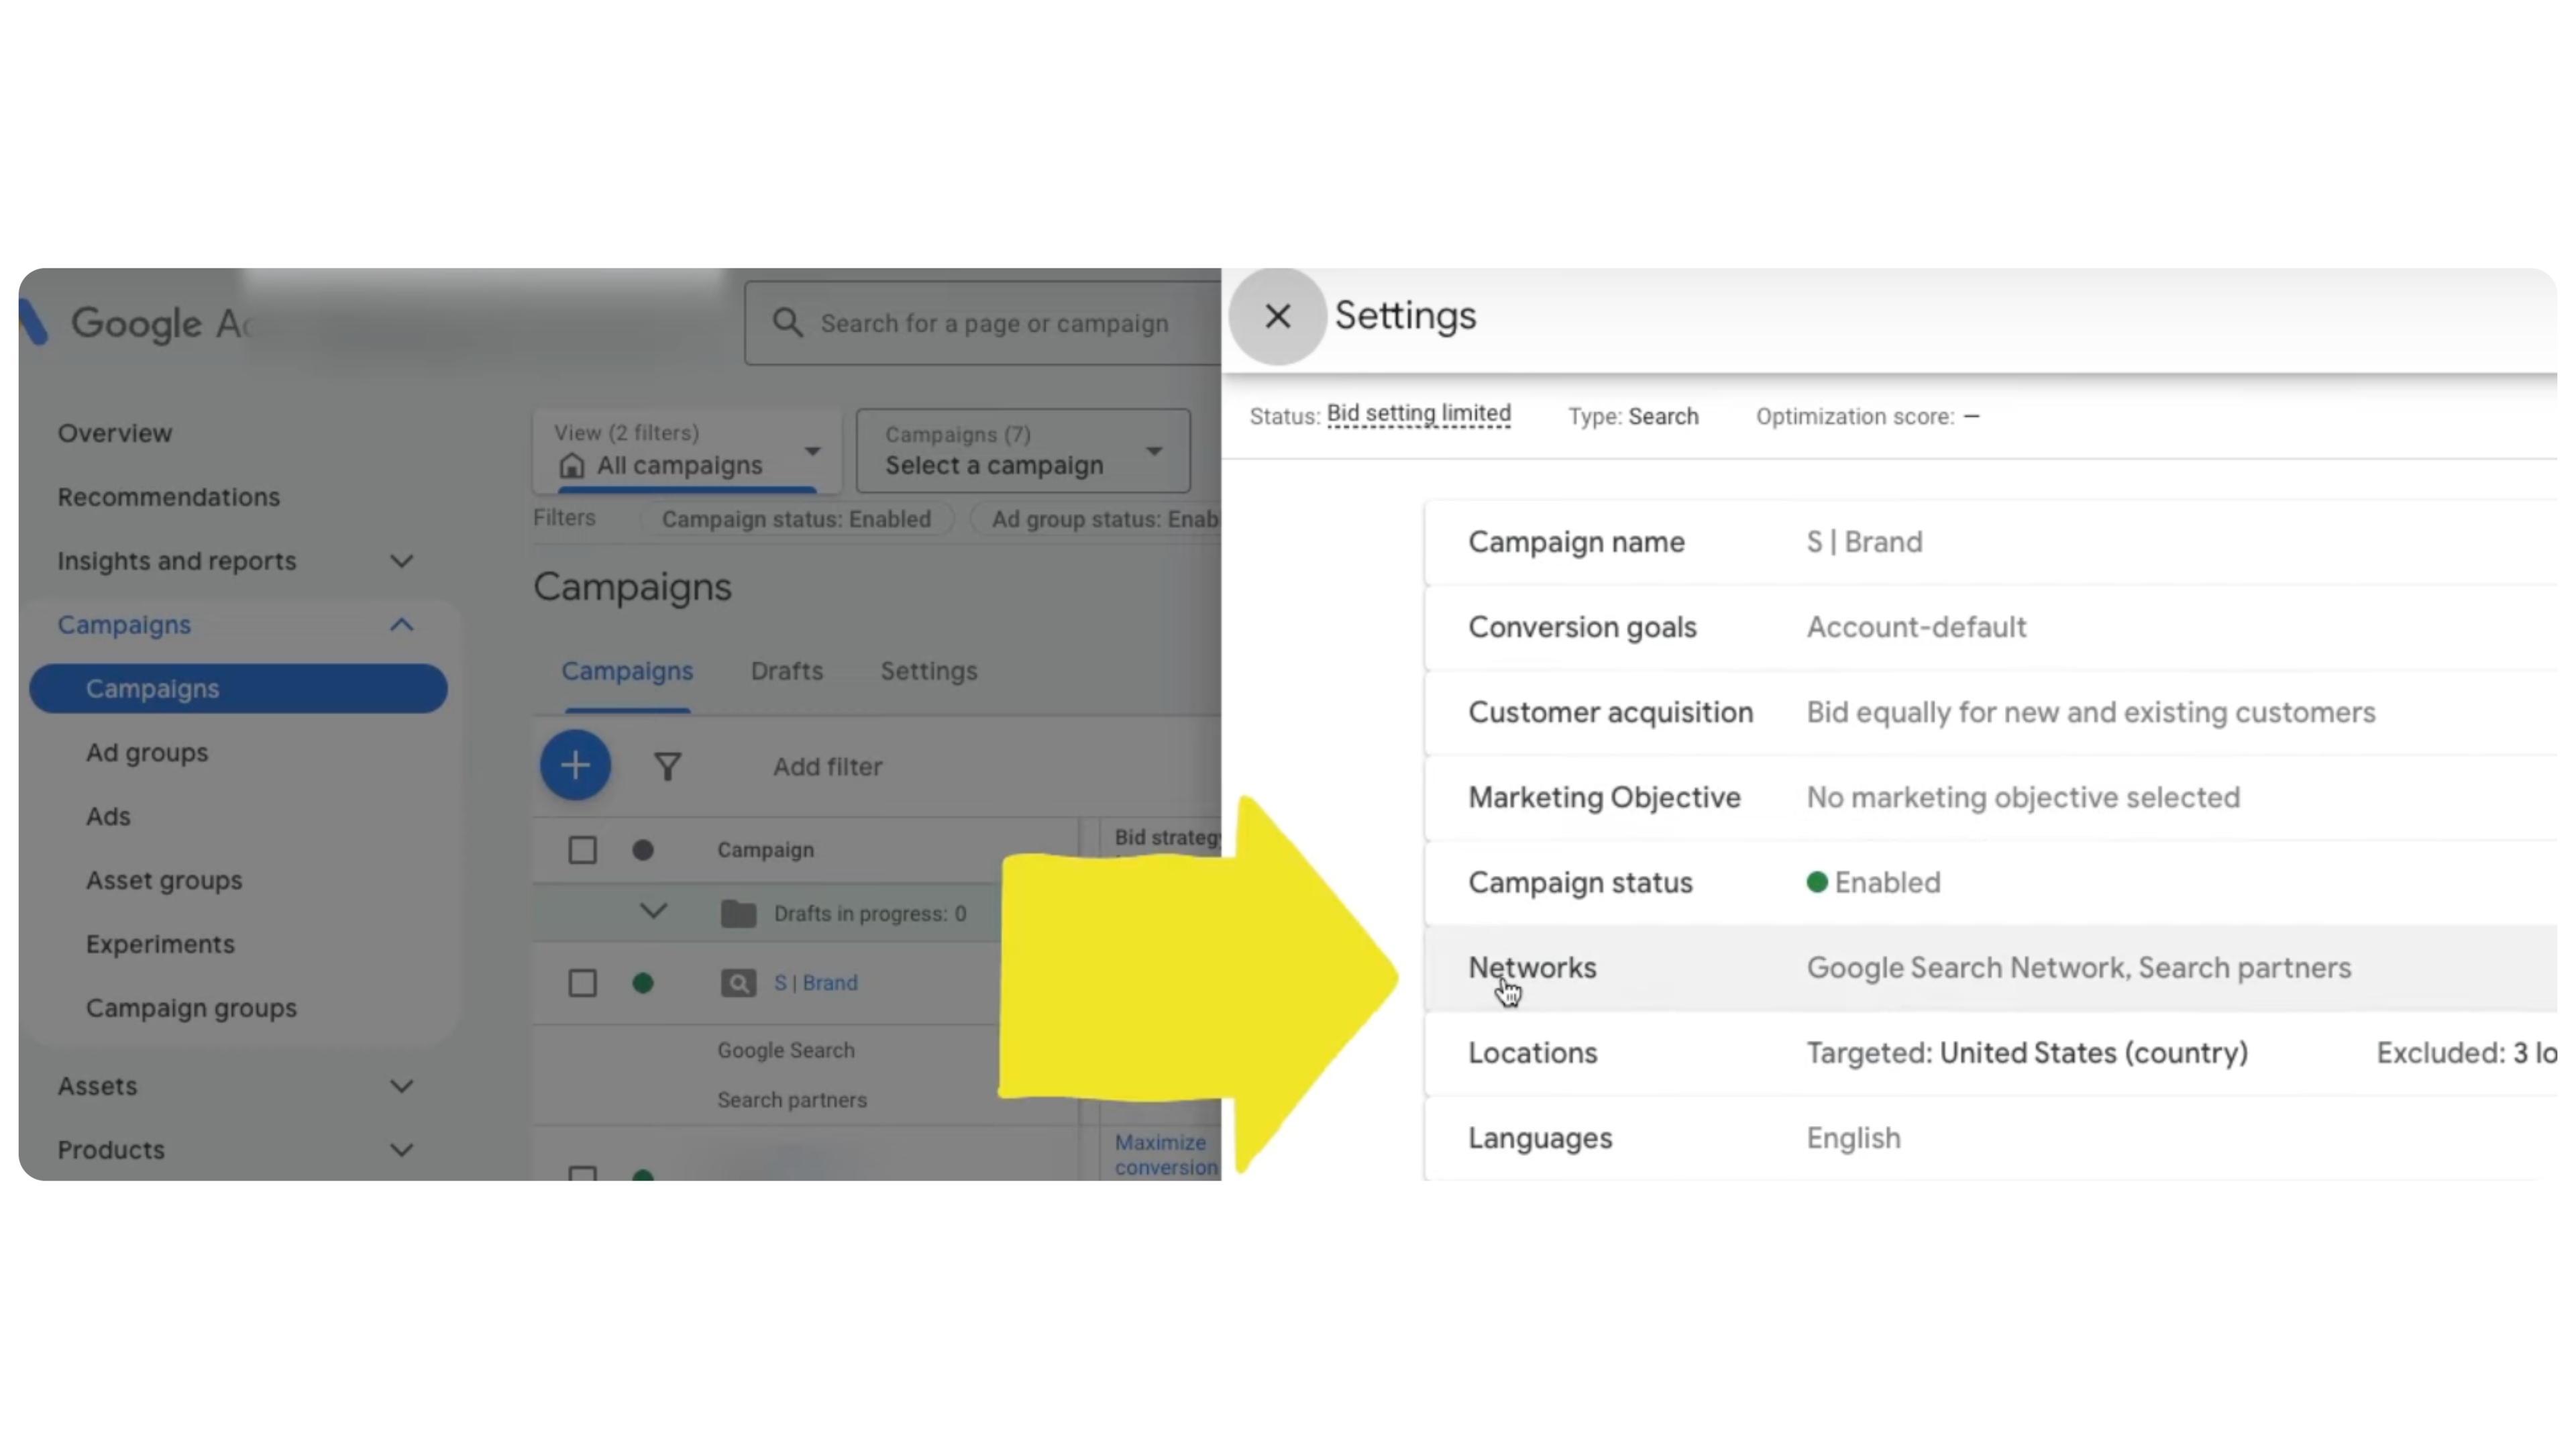Click the search campaign type icon beside S | Brand
This screenshot has height=1449, width=2576.
[738, 983]
